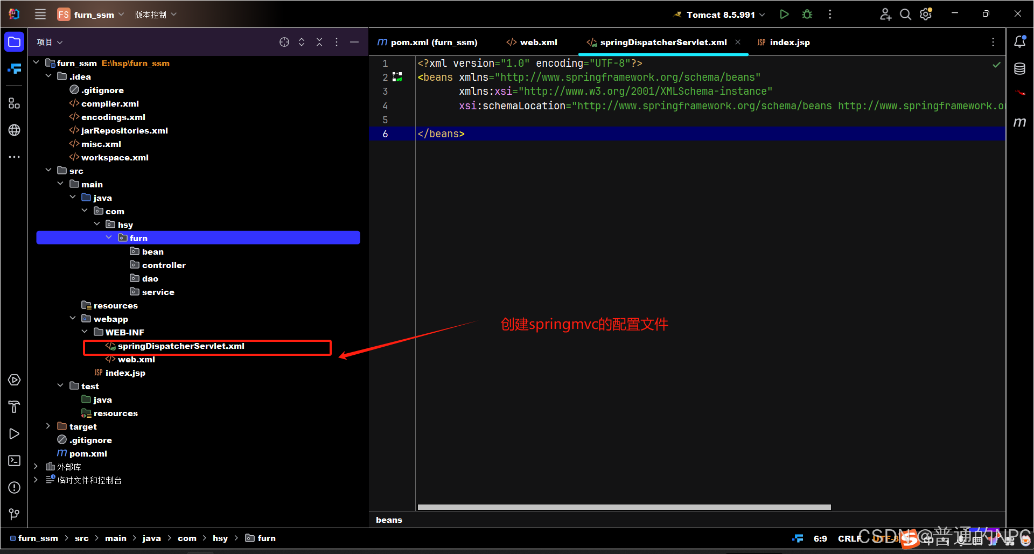The width and height of the screenshot is (1034, 554).
Task: Open the Problems tool window
Action: (15, 488)
